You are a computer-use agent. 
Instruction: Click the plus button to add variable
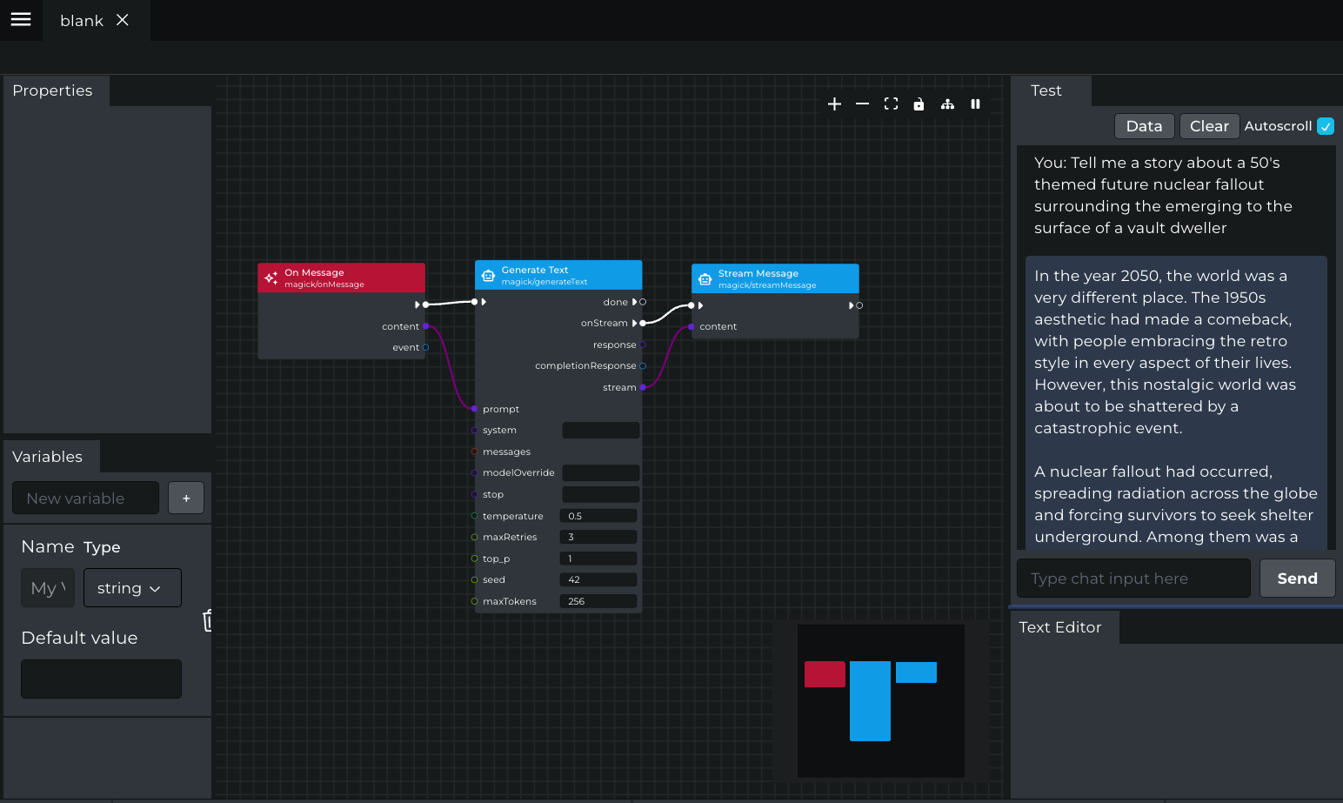tap(186, 499)
